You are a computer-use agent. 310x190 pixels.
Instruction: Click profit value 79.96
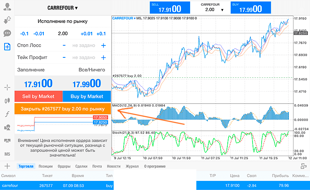pos(284,185)
